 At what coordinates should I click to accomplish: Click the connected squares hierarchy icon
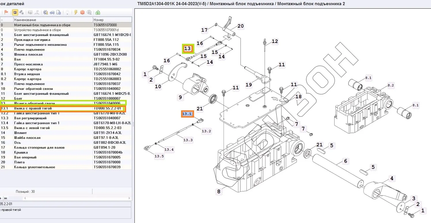click(22, 12)
